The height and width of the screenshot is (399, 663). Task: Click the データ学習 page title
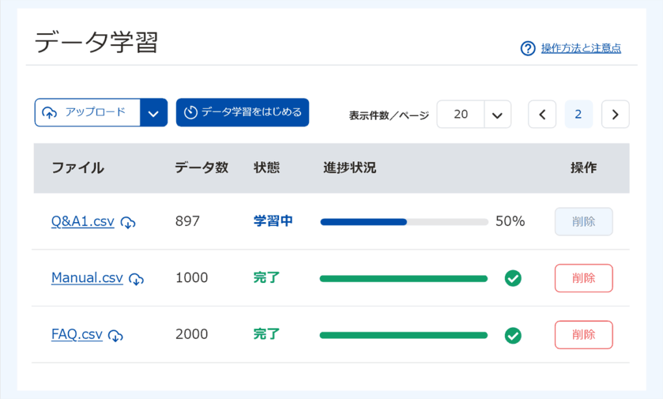(96, 42)
